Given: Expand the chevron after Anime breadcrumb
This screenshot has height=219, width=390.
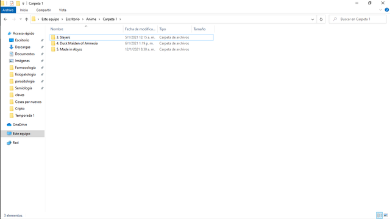Looking at the screenshot, I should click(99, 19).
